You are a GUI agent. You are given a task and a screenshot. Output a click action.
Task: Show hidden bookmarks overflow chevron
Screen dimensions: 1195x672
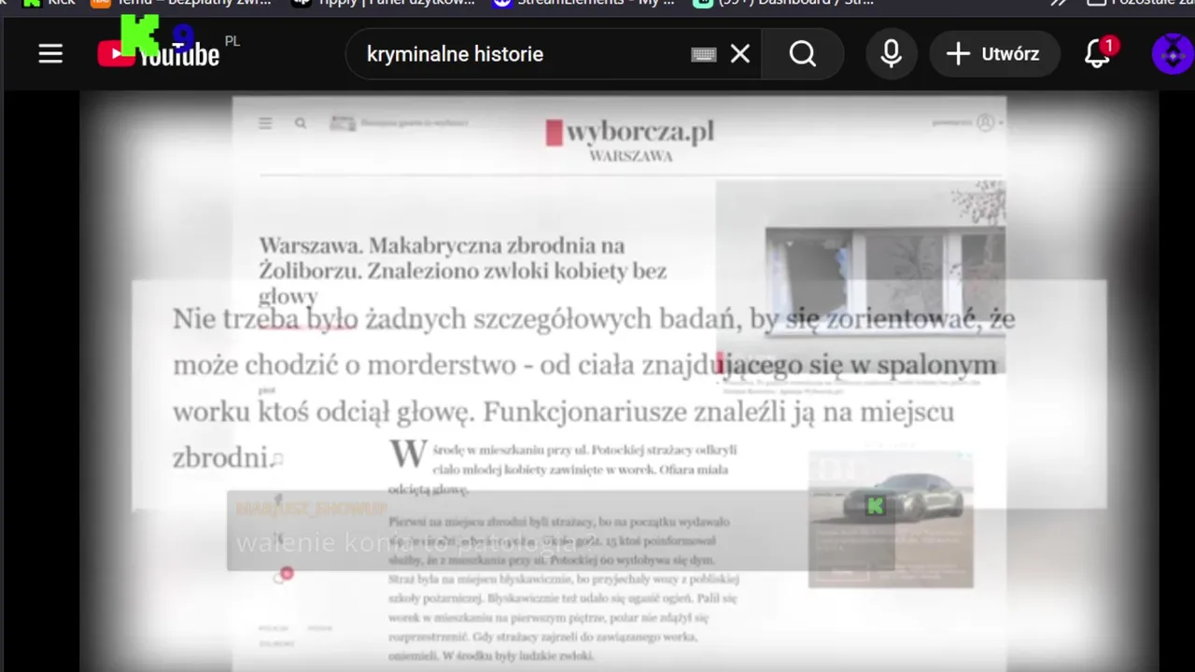(x=1058, y=3)
